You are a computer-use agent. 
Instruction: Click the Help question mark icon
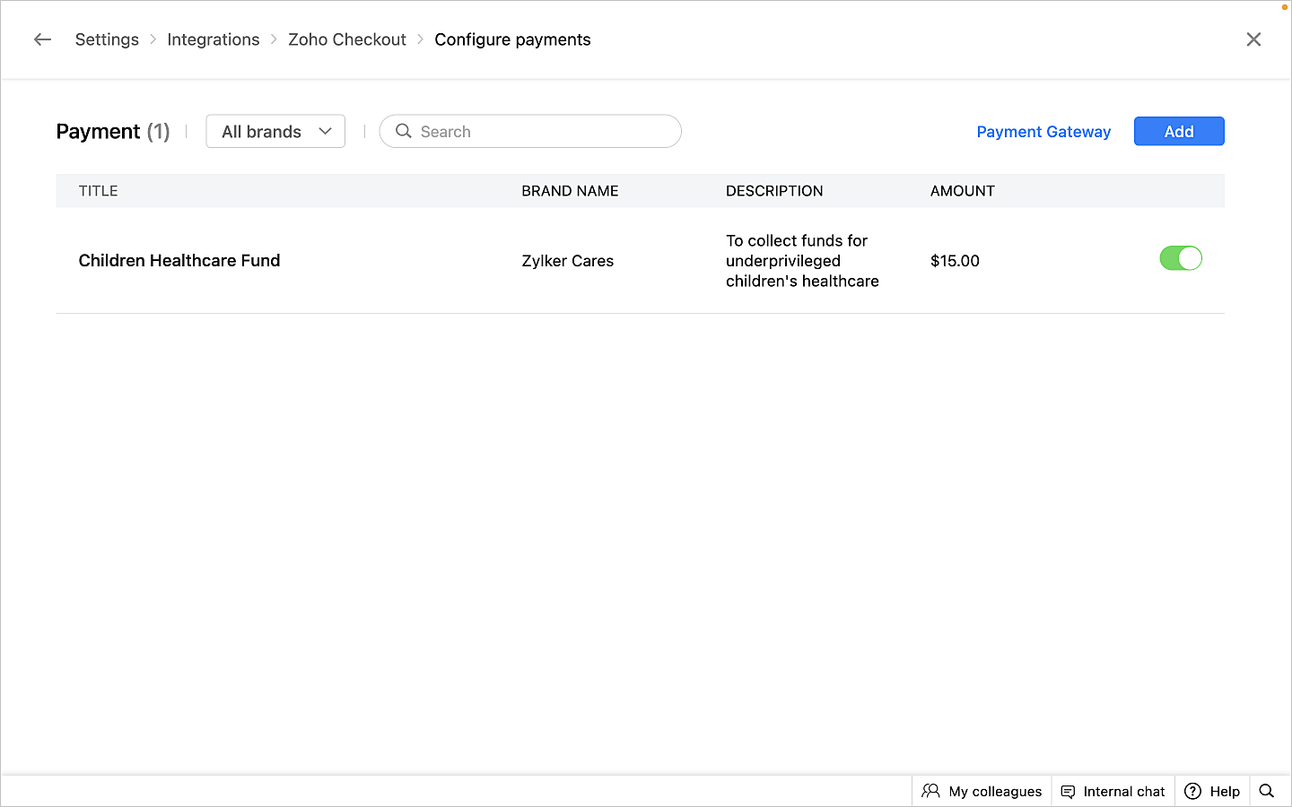tap(1192, 791)
